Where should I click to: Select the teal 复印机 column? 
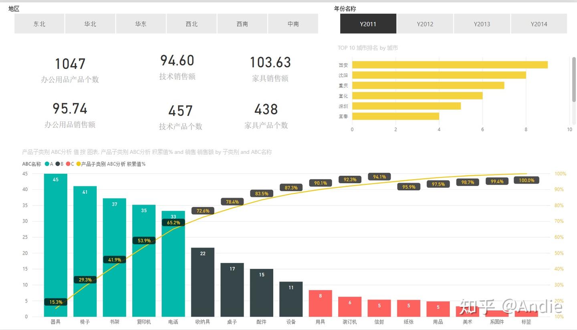[x=144, y=261]
